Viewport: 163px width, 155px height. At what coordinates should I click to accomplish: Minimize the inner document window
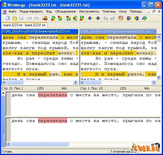point(148,12)
